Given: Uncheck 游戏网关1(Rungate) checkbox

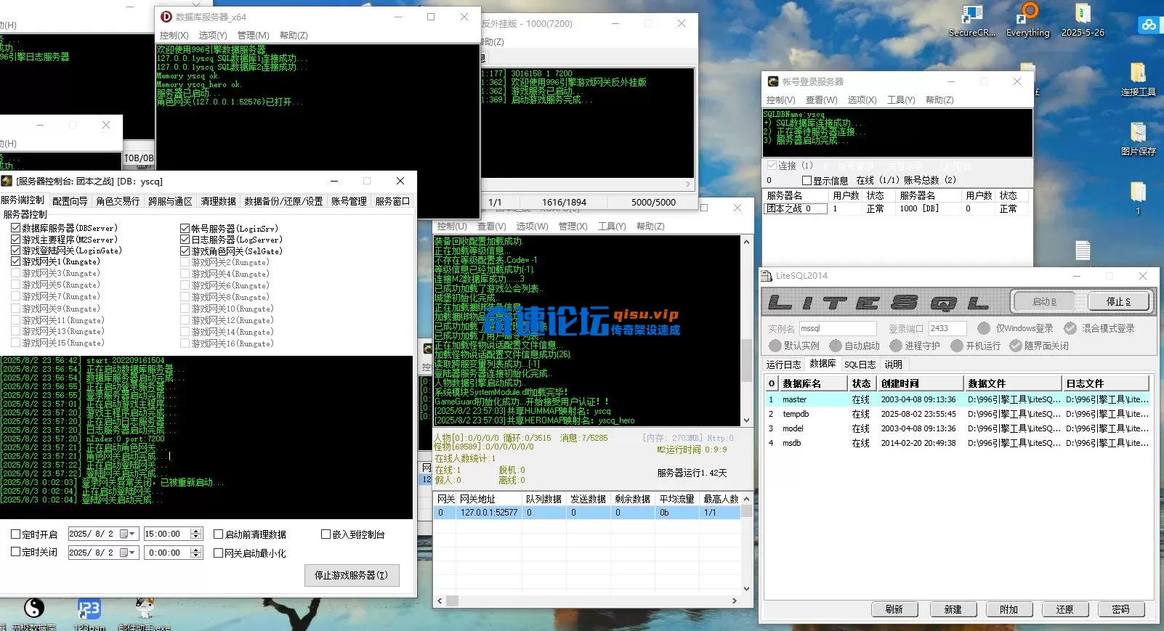Looking at the screenshot, I should [x=15, y=261].
